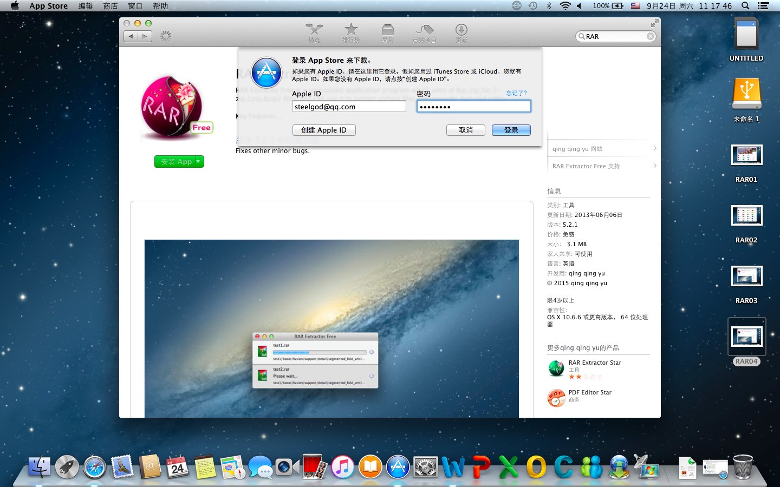Open the Purchased (已购项目) toolbar icon

coord(424,32)
